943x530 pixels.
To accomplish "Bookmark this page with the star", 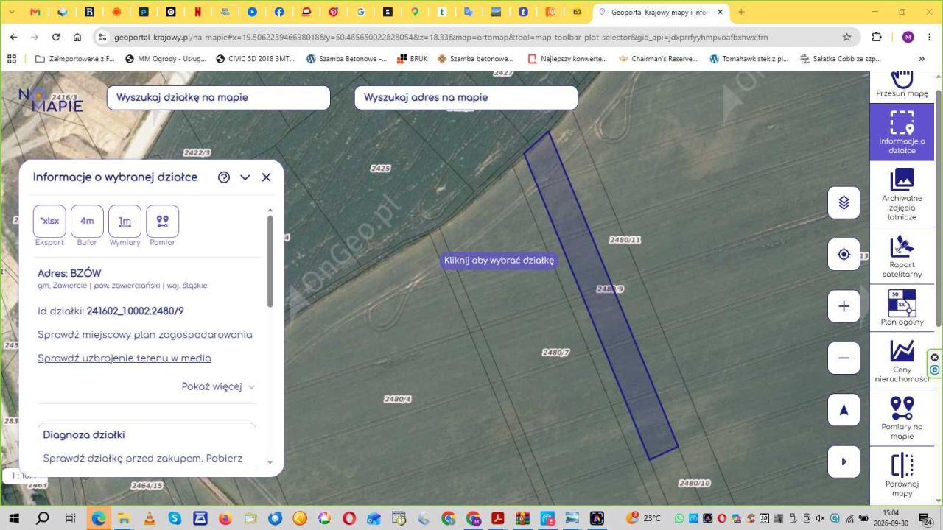I will [847, 37].
